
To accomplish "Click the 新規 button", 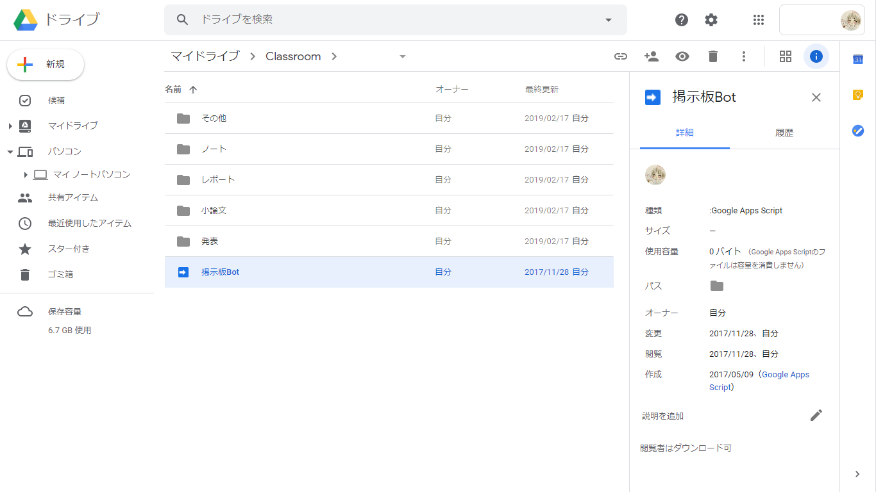I will coord(46,65).
